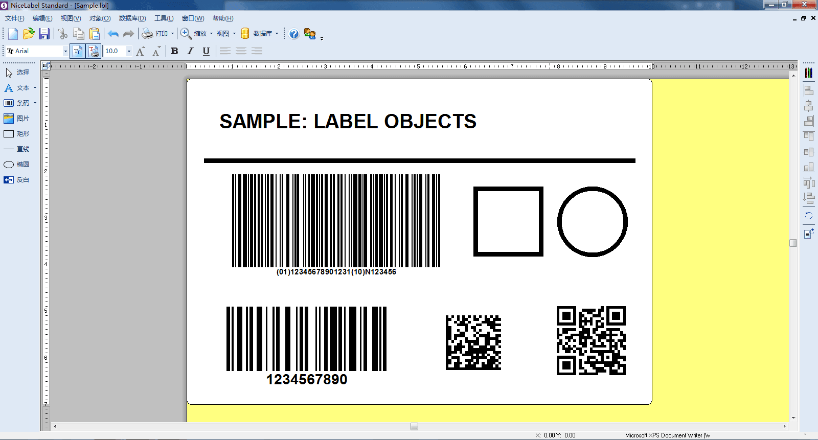Toggle printer fonts display button

[x=94, y=51]
